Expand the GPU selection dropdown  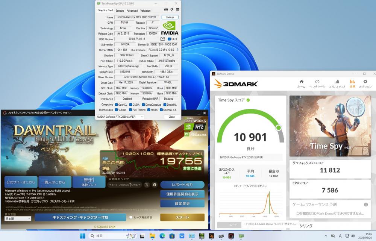[x=120, y=117]
